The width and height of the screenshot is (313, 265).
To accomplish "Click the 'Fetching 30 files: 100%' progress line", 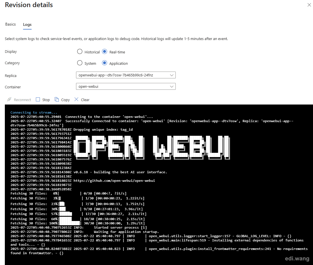I will (78, 223).
